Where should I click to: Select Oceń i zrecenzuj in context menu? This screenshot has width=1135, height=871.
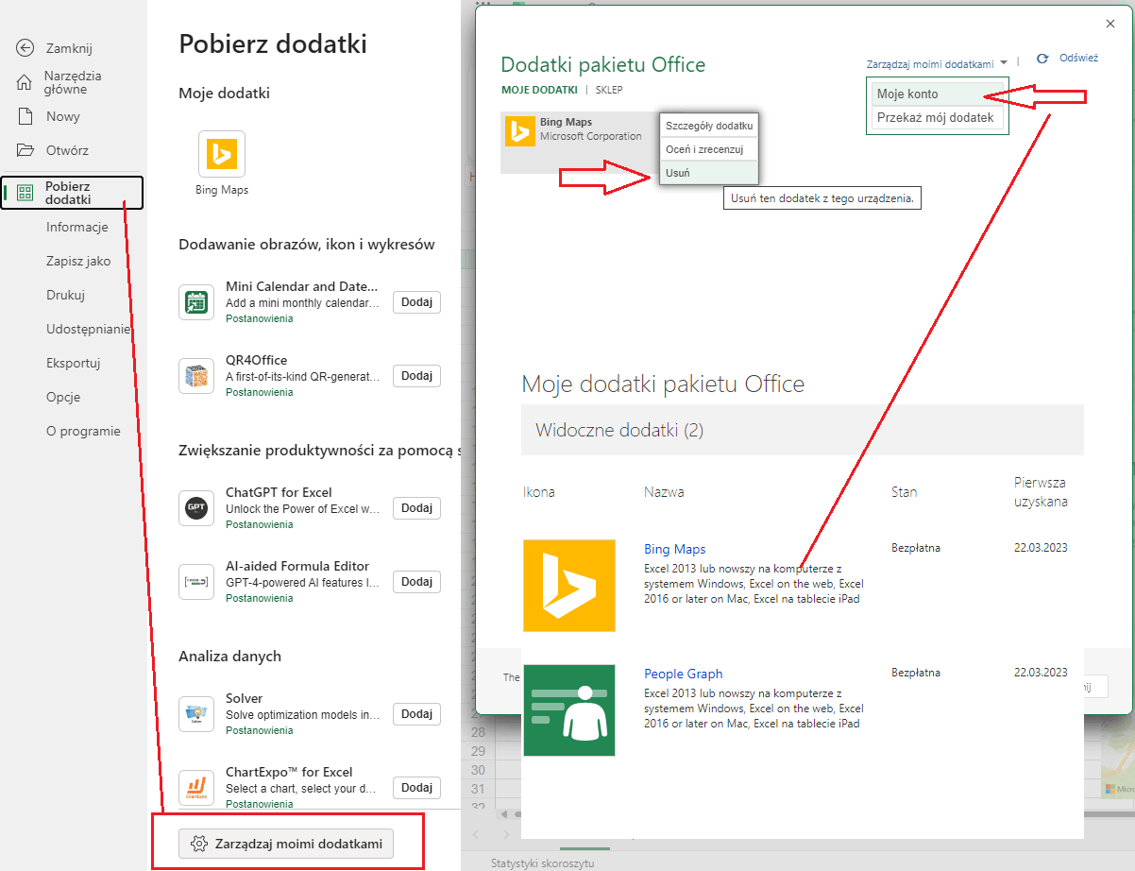tap(709, 149)
